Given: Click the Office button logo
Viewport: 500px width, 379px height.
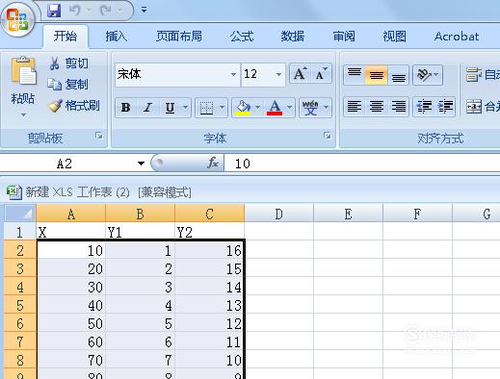Looking at the screenshot, I should (x=18, y=19).
